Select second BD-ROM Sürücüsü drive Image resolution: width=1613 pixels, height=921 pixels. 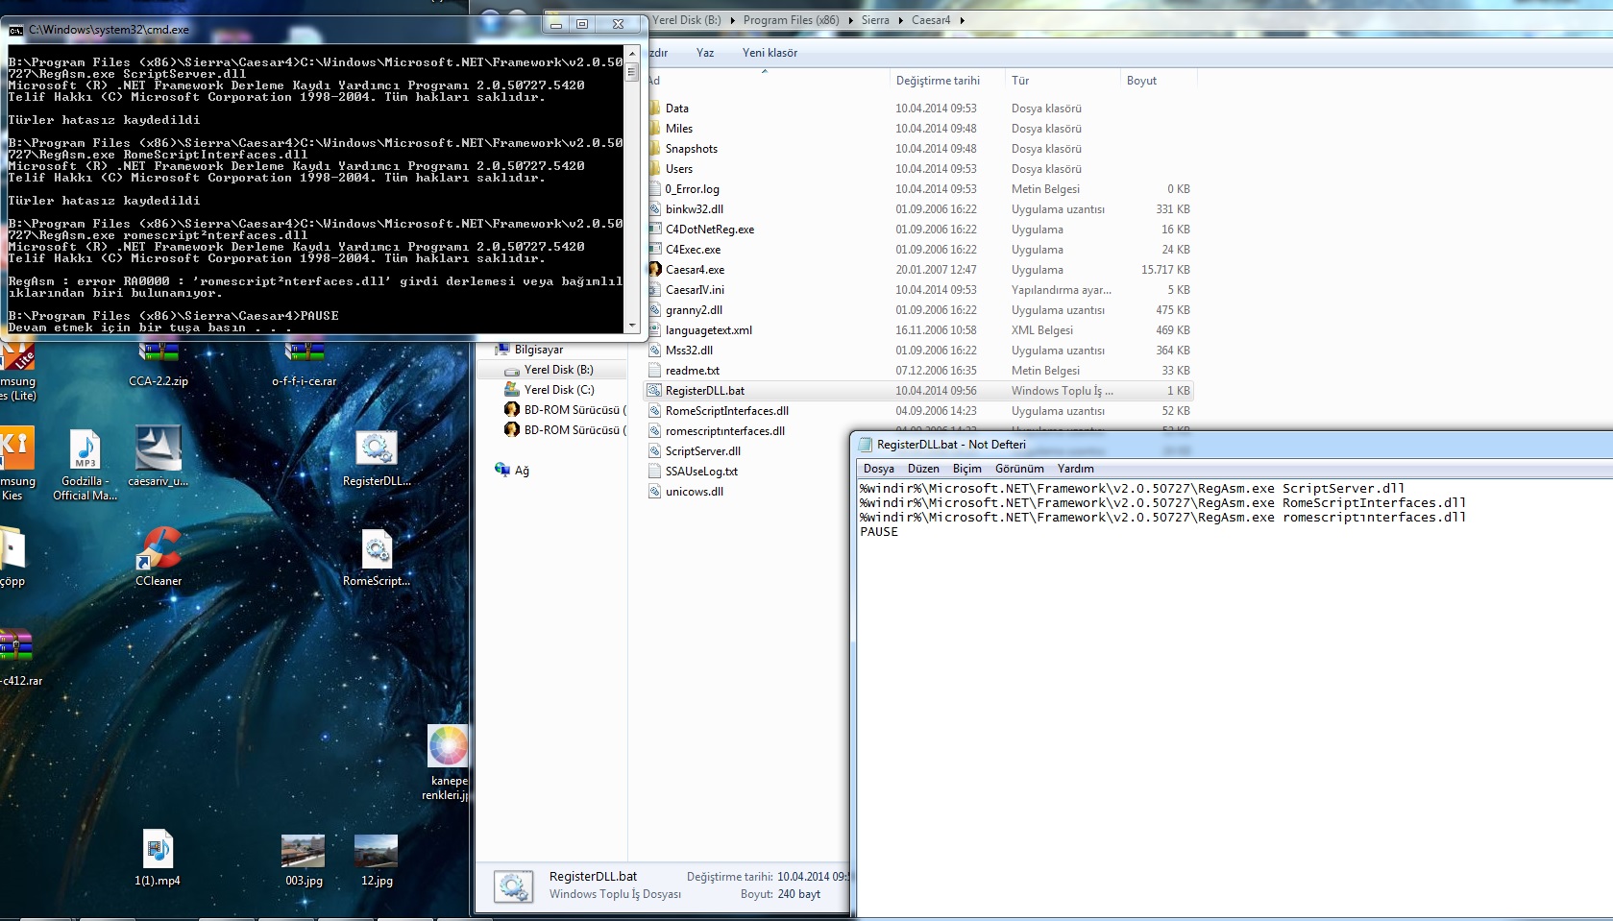[x=574, y=430]
